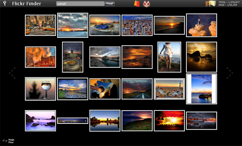This screenshot has width=242, height=146.
Task: Click the owl face icon
Action: pos(146,4)
